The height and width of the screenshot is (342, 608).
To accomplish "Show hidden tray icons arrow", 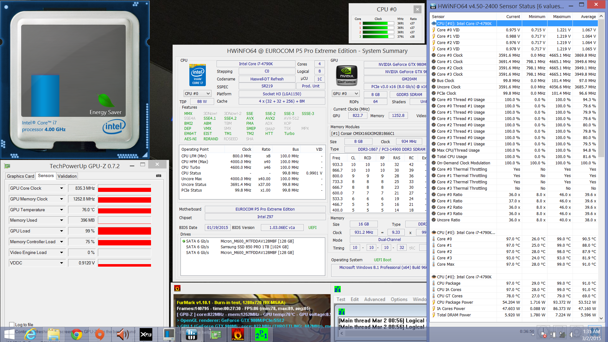I will pos(533,335).
